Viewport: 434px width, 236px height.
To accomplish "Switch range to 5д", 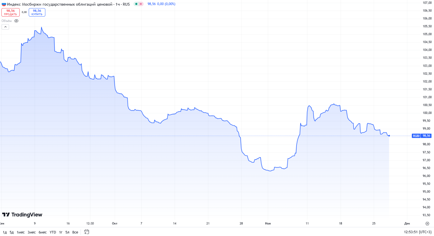I will pos(12,232).
